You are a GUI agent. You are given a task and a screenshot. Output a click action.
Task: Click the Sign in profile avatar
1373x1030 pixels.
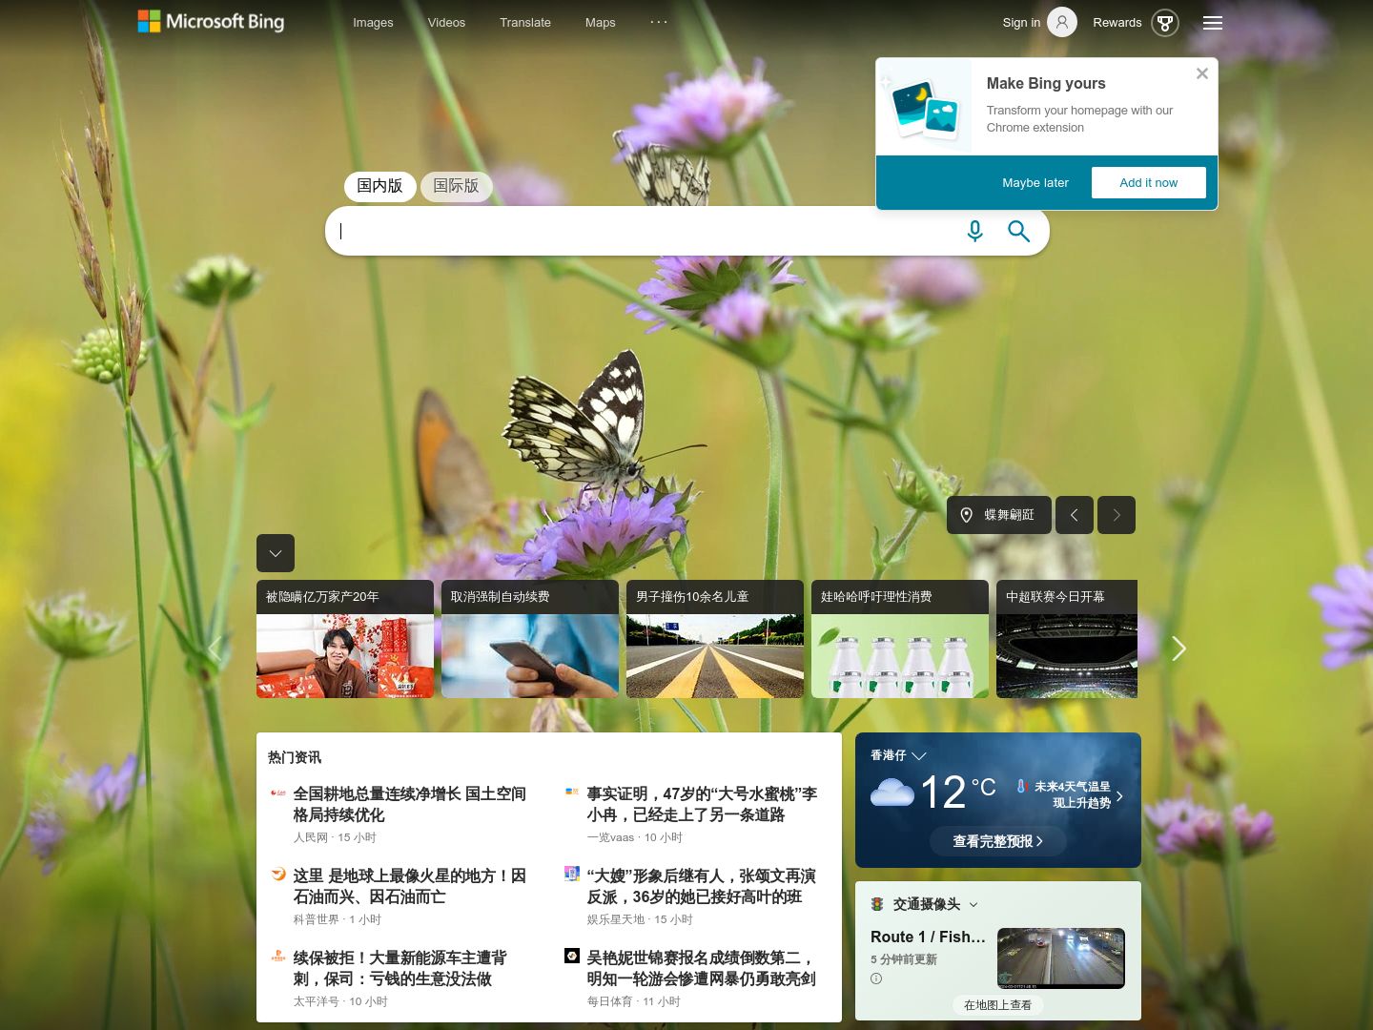tap(1061, 22)
